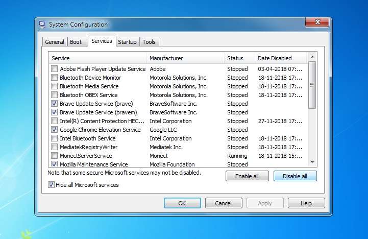Select the Bluetooth Media Service name

[x=89, y=86]
